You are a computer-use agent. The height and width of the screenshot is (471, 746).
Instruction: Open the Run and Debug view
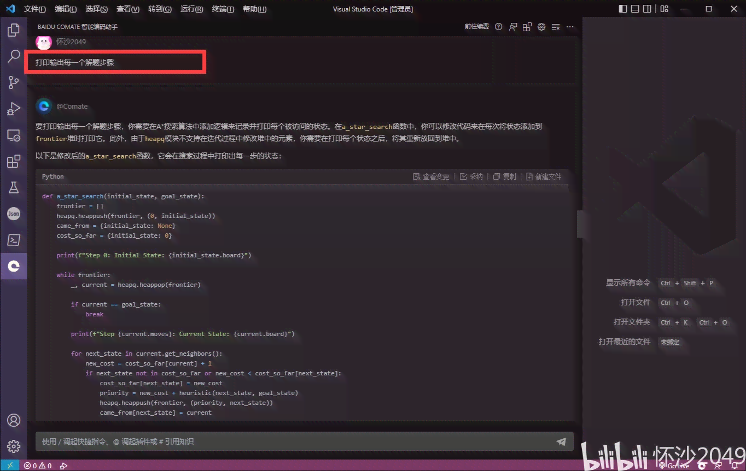[14, 109]
